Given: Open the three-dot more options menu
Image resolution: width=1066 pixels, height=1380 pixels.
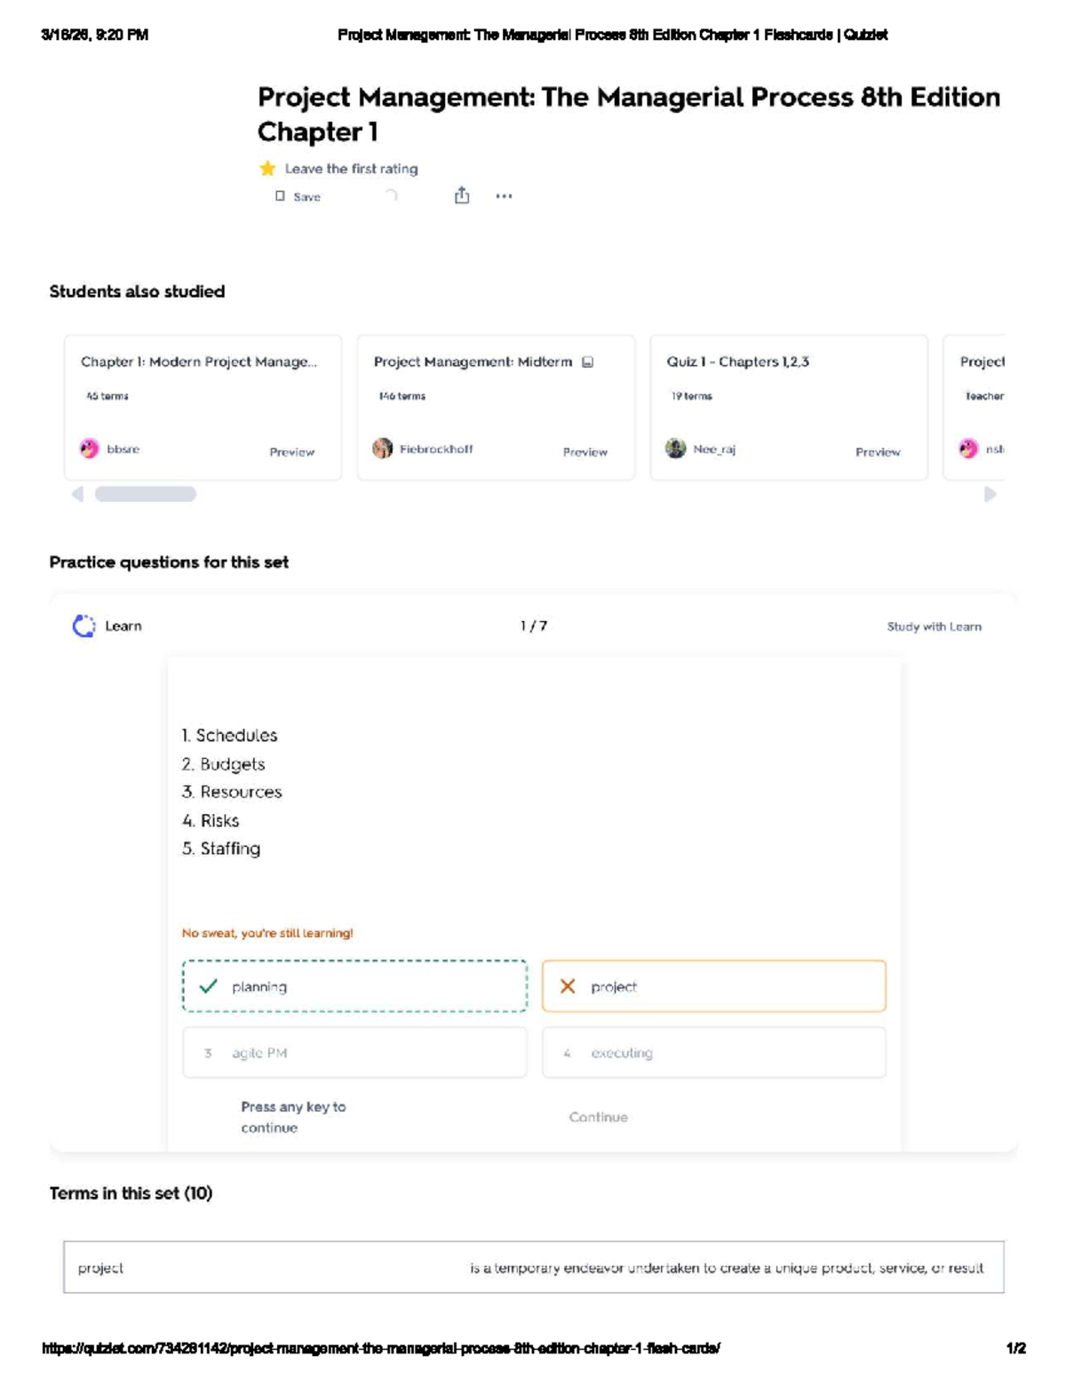Looking at the screenshot, I should pos(504,196).
